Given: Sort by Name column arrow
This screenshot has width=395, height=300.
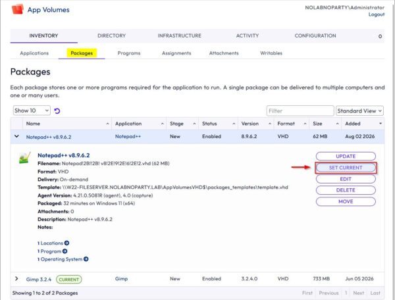Looking at the screenshot, I should pyautogui.click(x=107, y=124).
